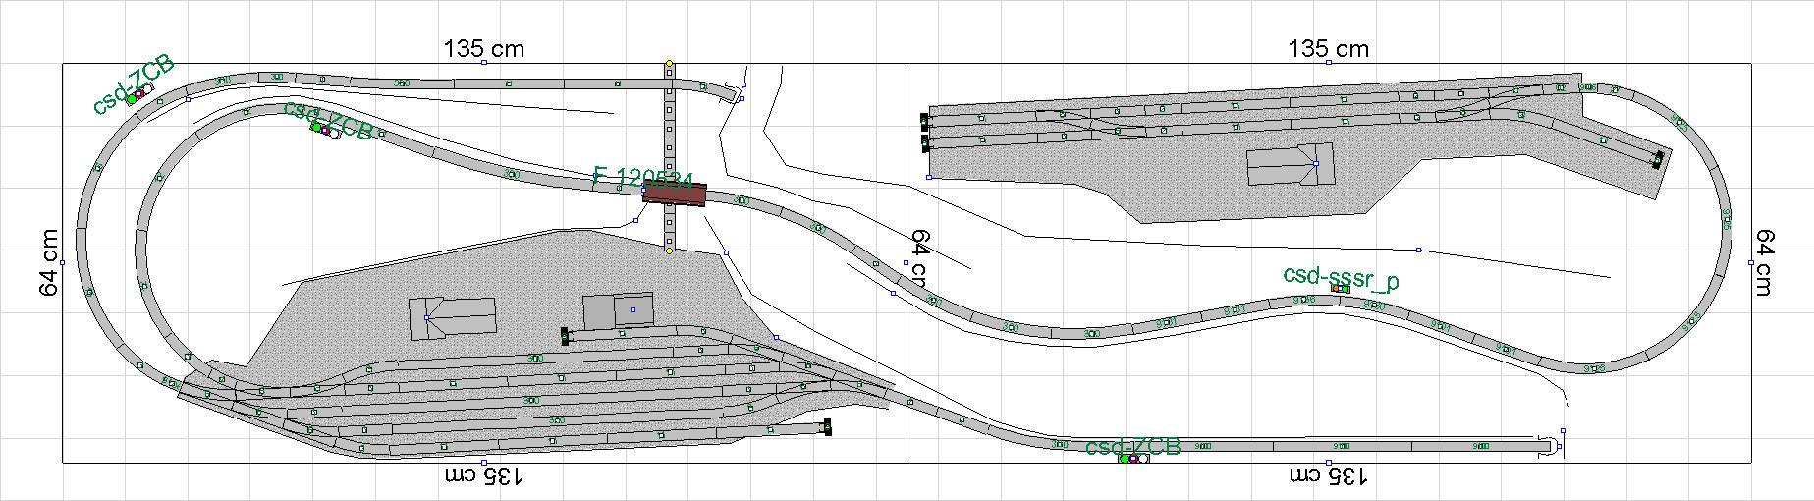This screenshot has width=1814, height=501.
Task: Select the 64 cm label on the left edge
Action: pos(49,262)
